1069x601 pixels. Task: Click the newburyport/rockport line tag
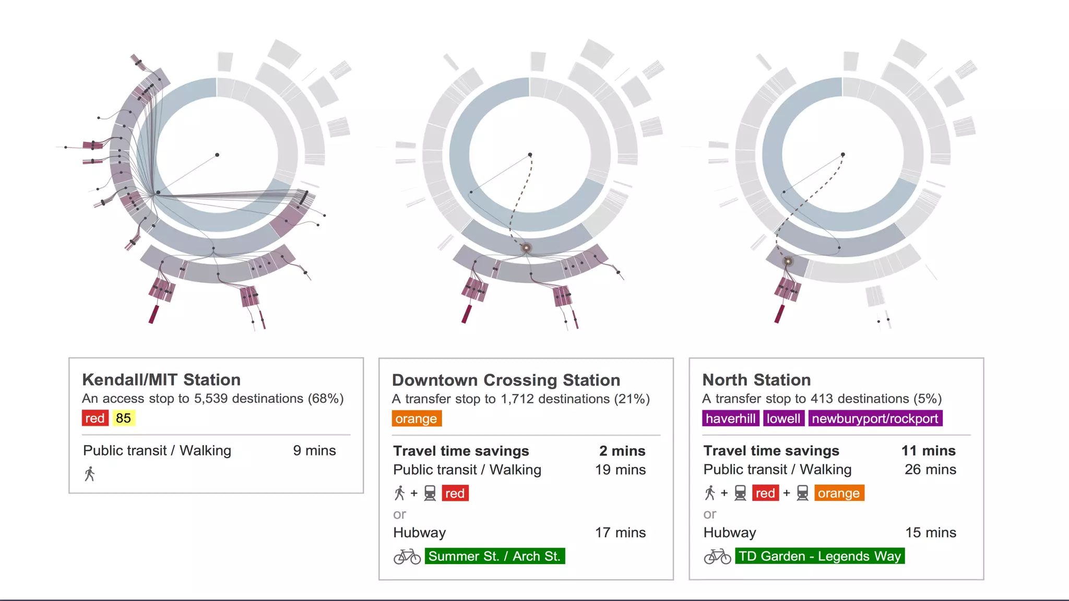tap(875, 418)
